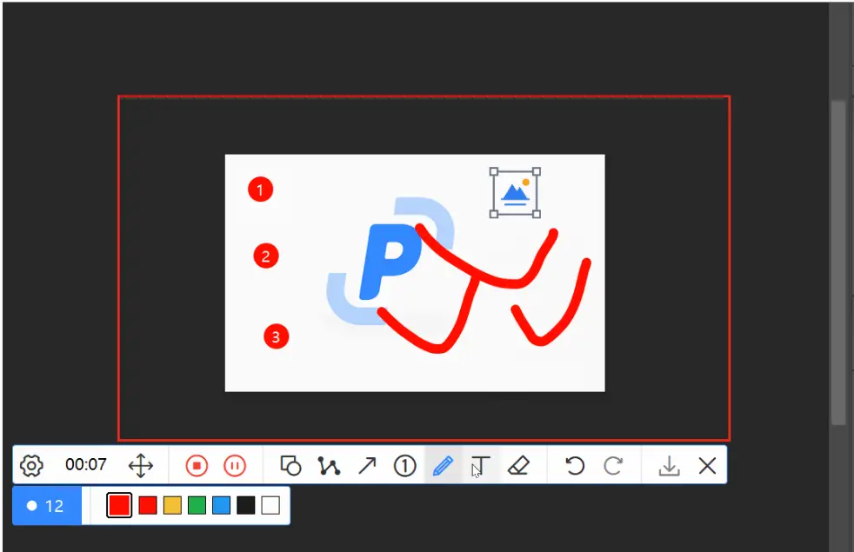Redo the annotation
Screen dimensions: 854x552
(613, 465)
